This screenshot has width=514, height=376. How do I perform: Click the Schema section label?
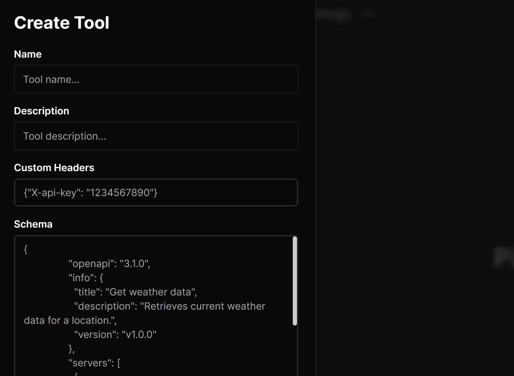pos(33,224)
